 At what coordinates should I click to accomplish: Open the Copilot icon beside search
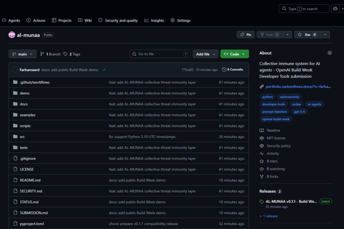(x=335, y=9)
